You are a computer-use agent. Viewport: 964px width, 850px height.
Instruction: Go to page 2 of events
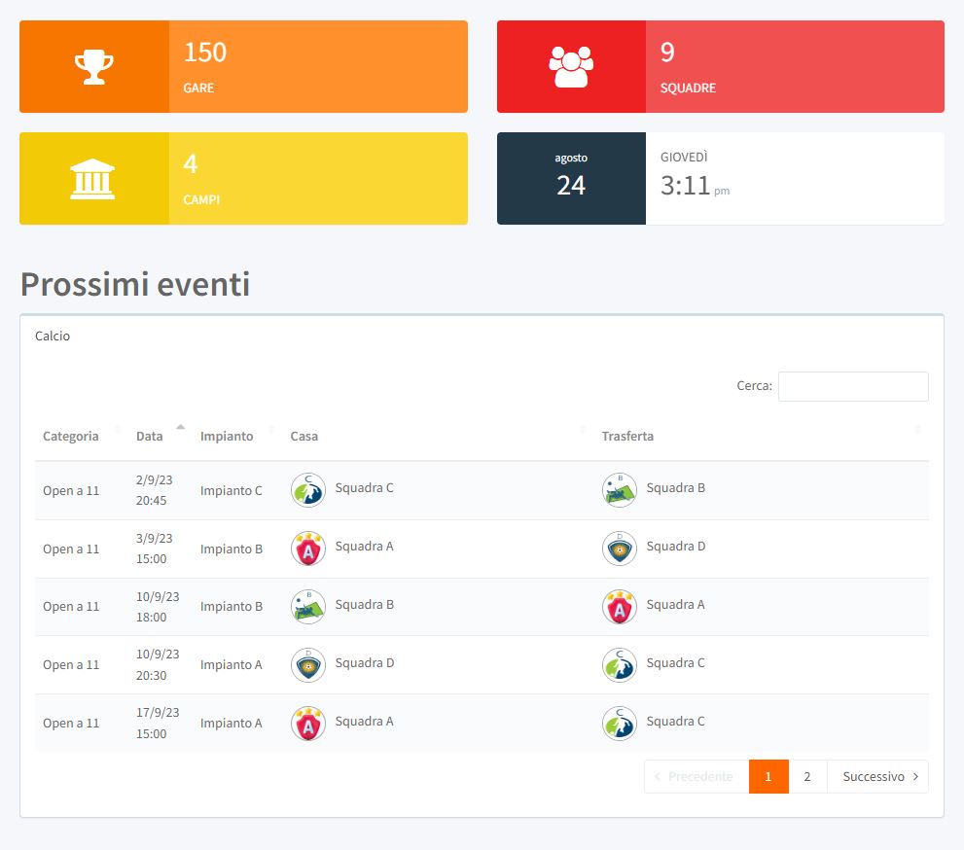[x=806, y=776]
